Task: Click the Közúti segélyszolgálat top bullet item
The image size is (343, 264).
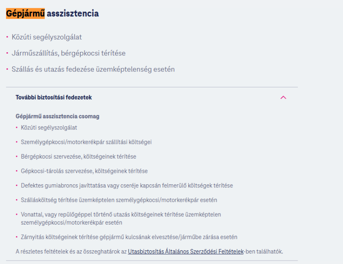Action: pos(47,37)
